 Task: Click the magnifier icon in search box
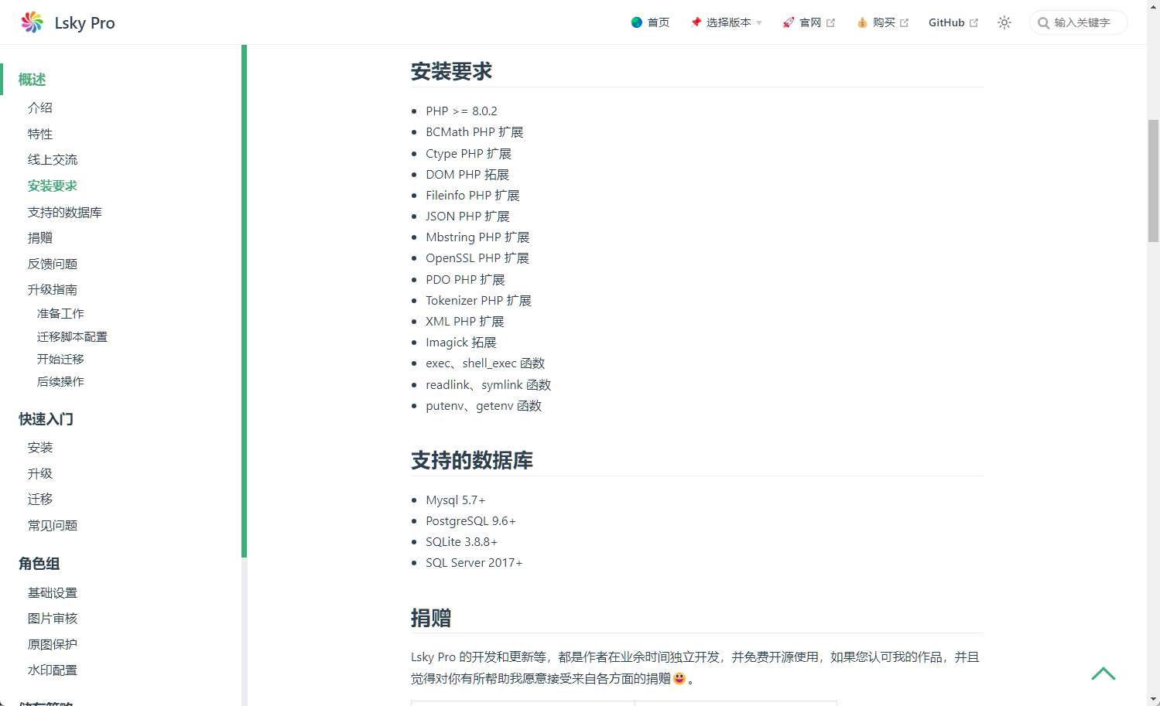tap(1044, 23)
